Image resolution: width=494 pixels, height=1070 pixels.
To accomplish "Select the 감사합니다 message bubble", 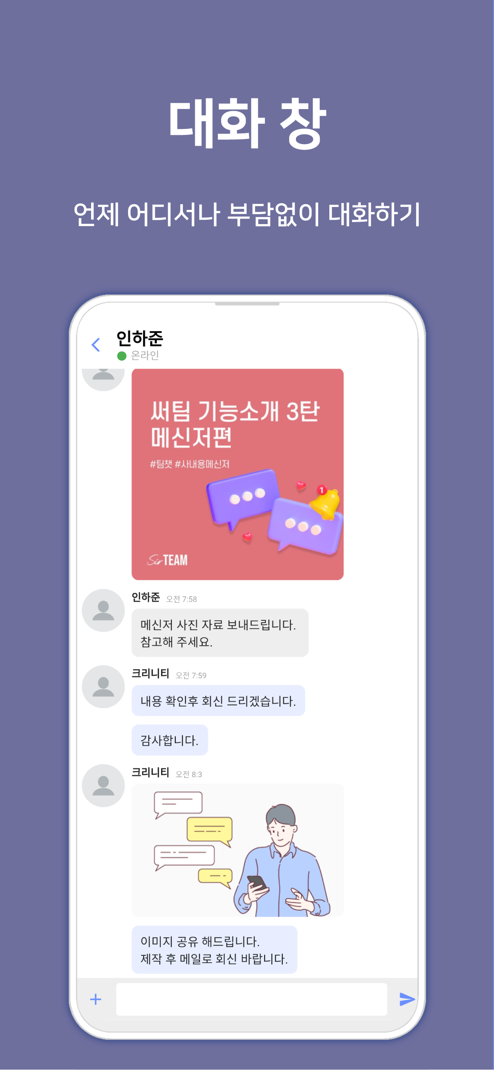I will pyautogui.click(x=170, y=740).
